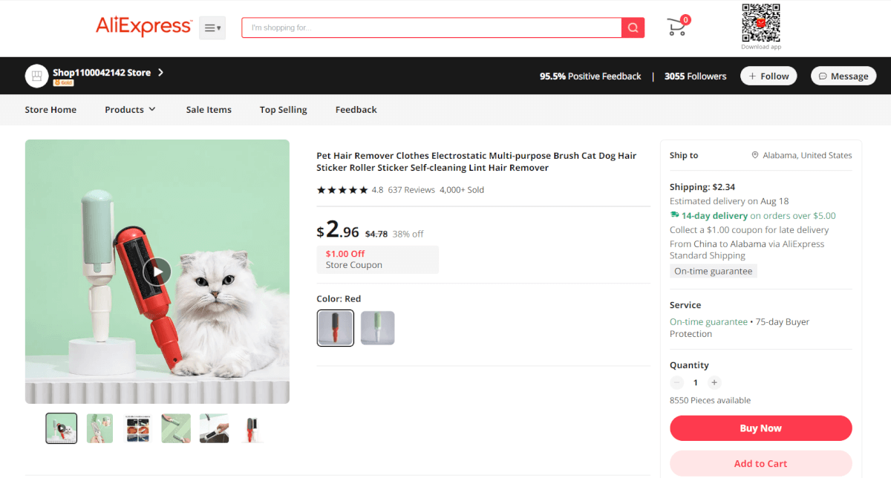891x478 pixels.
Task: Click 3055 Followers count
Action: coord(696,76)
